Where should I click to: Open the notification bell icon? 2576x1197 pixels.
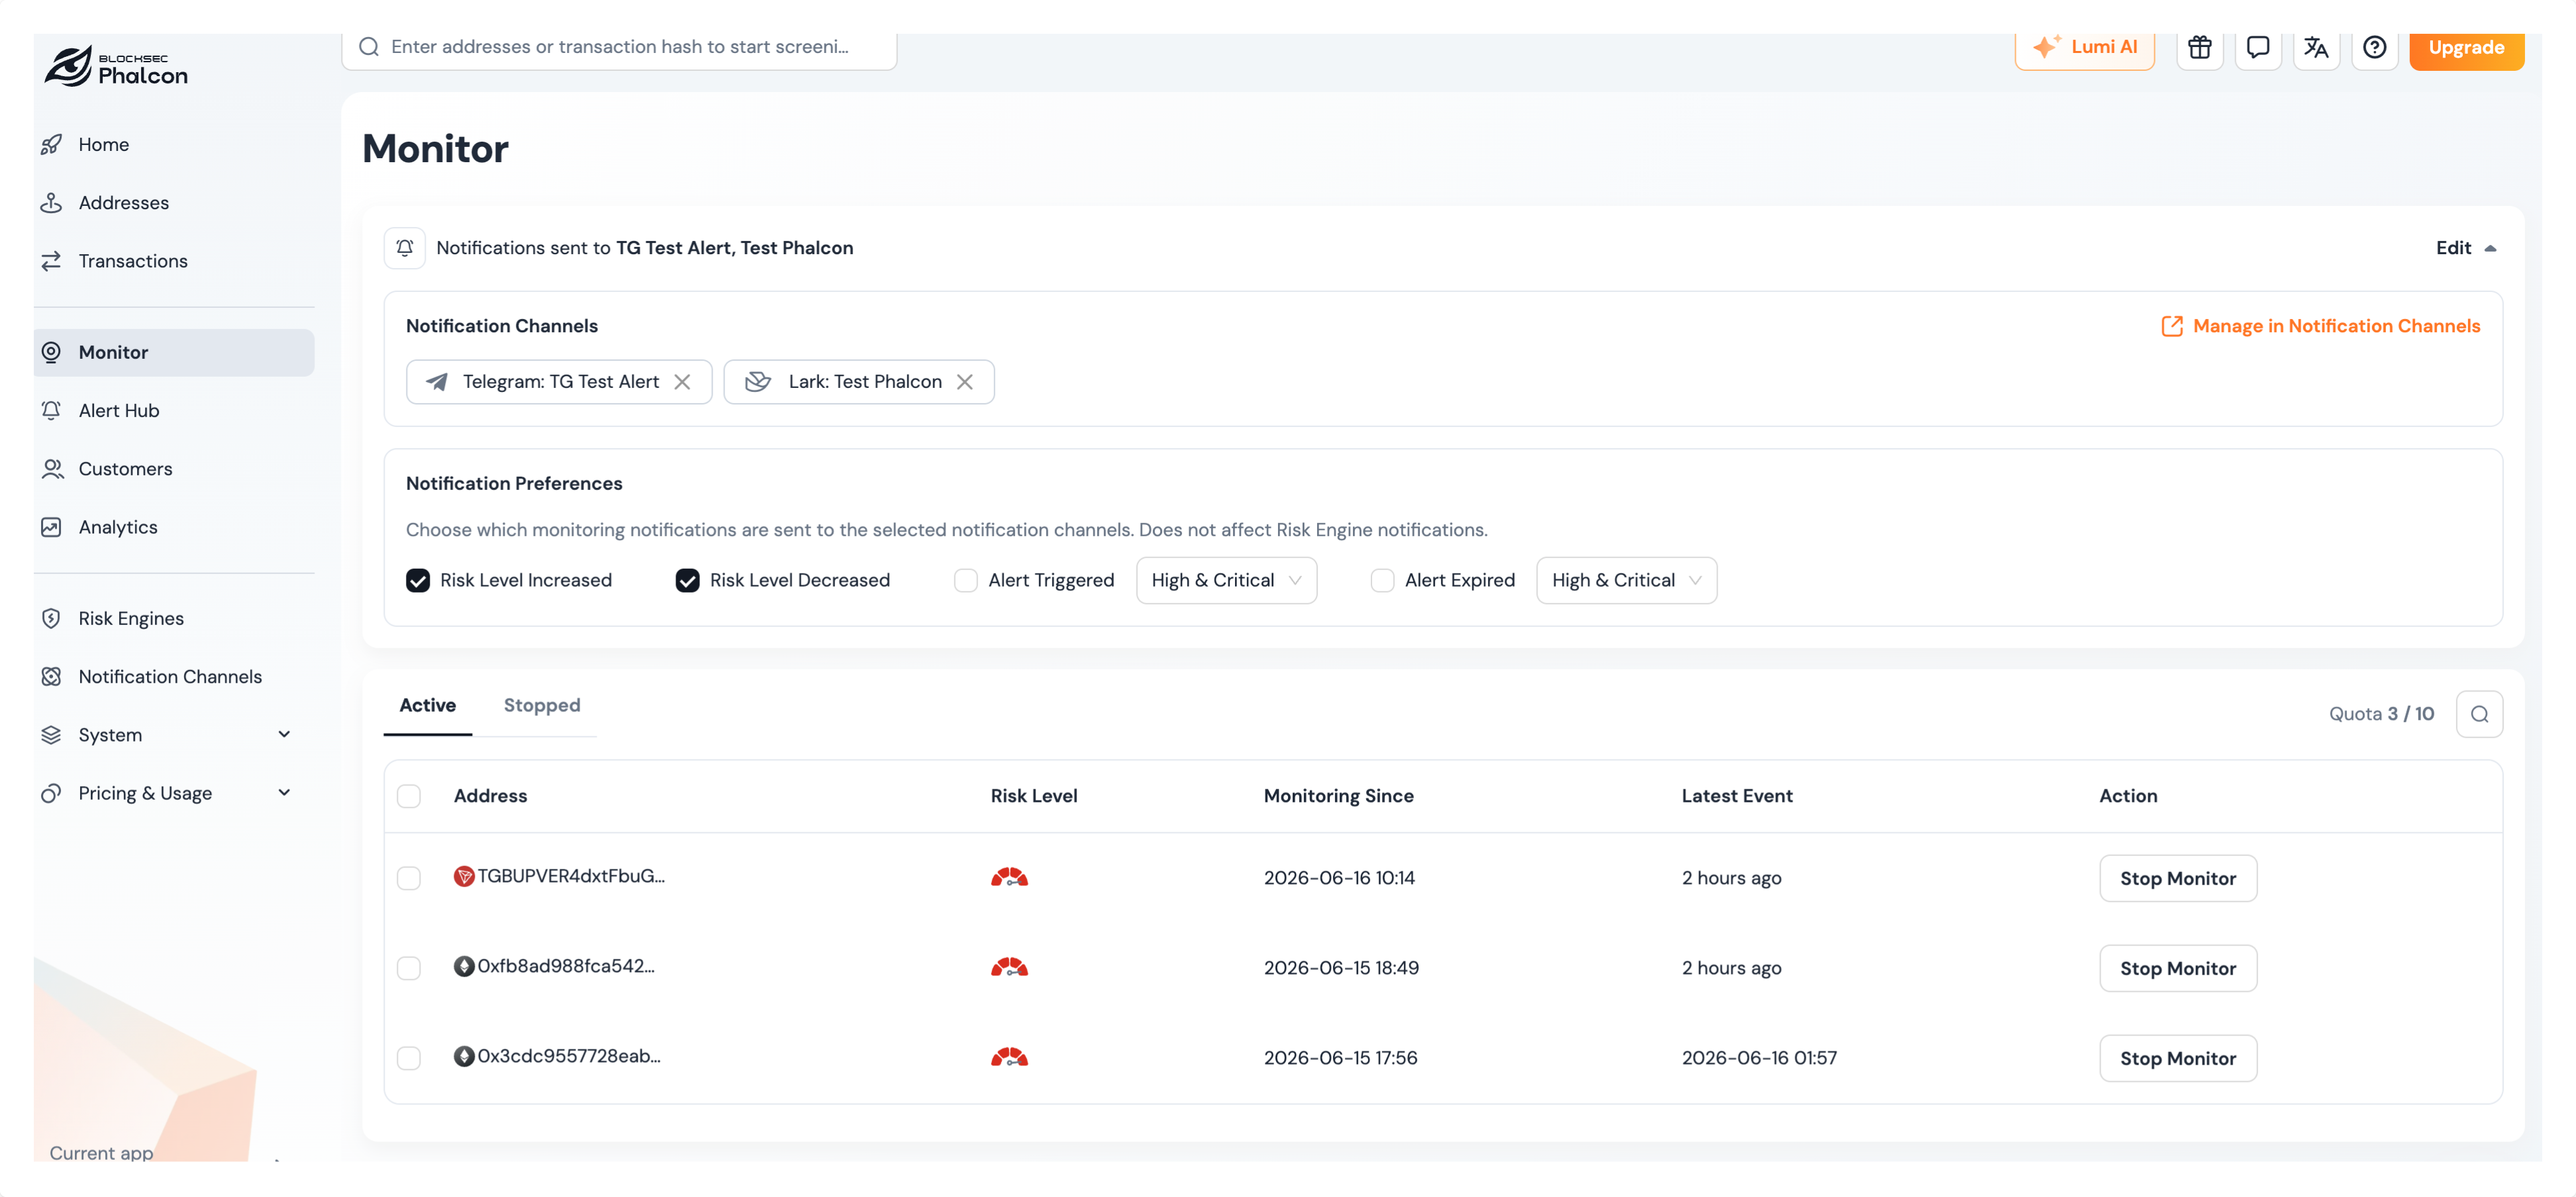pos(405,248)
